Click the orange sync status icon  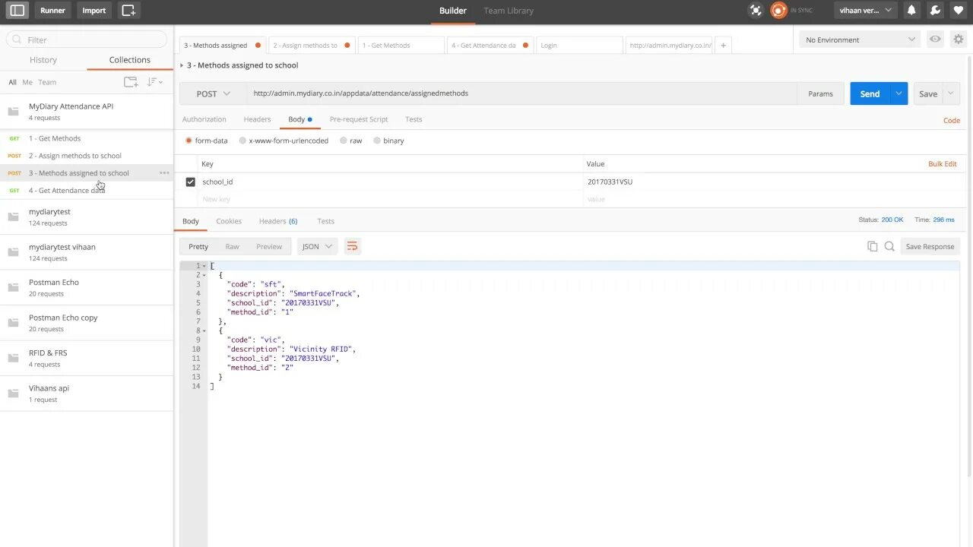[778, 11]
